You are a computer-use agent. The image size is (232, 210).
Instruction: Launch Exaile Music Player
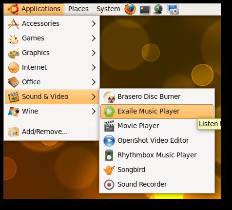(x=157, y=112)
